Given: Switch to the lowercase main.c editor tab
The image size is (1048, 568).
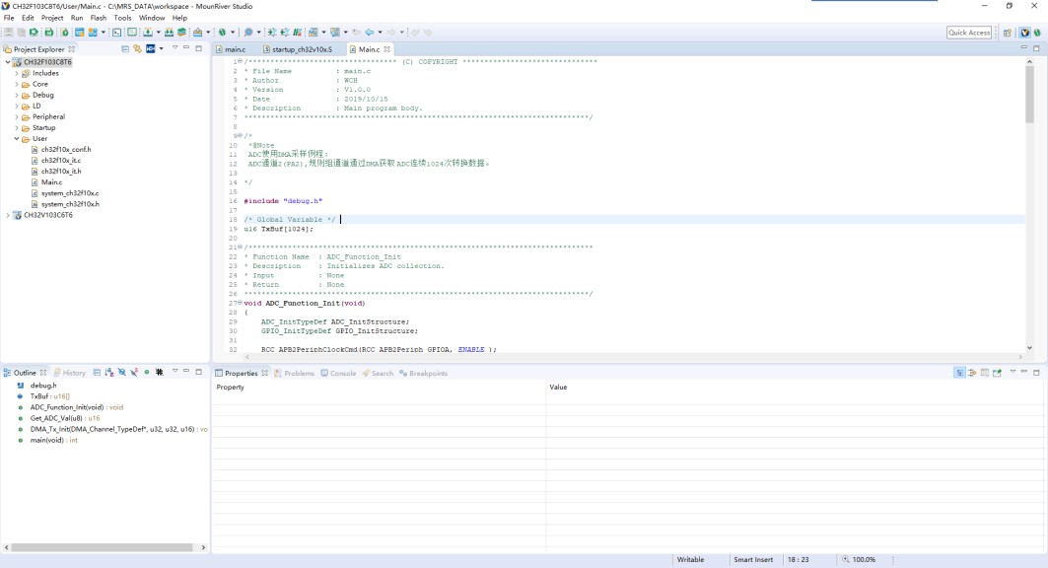Looking at the screenshot, I should pyautogui.click(x=232, y=49).
